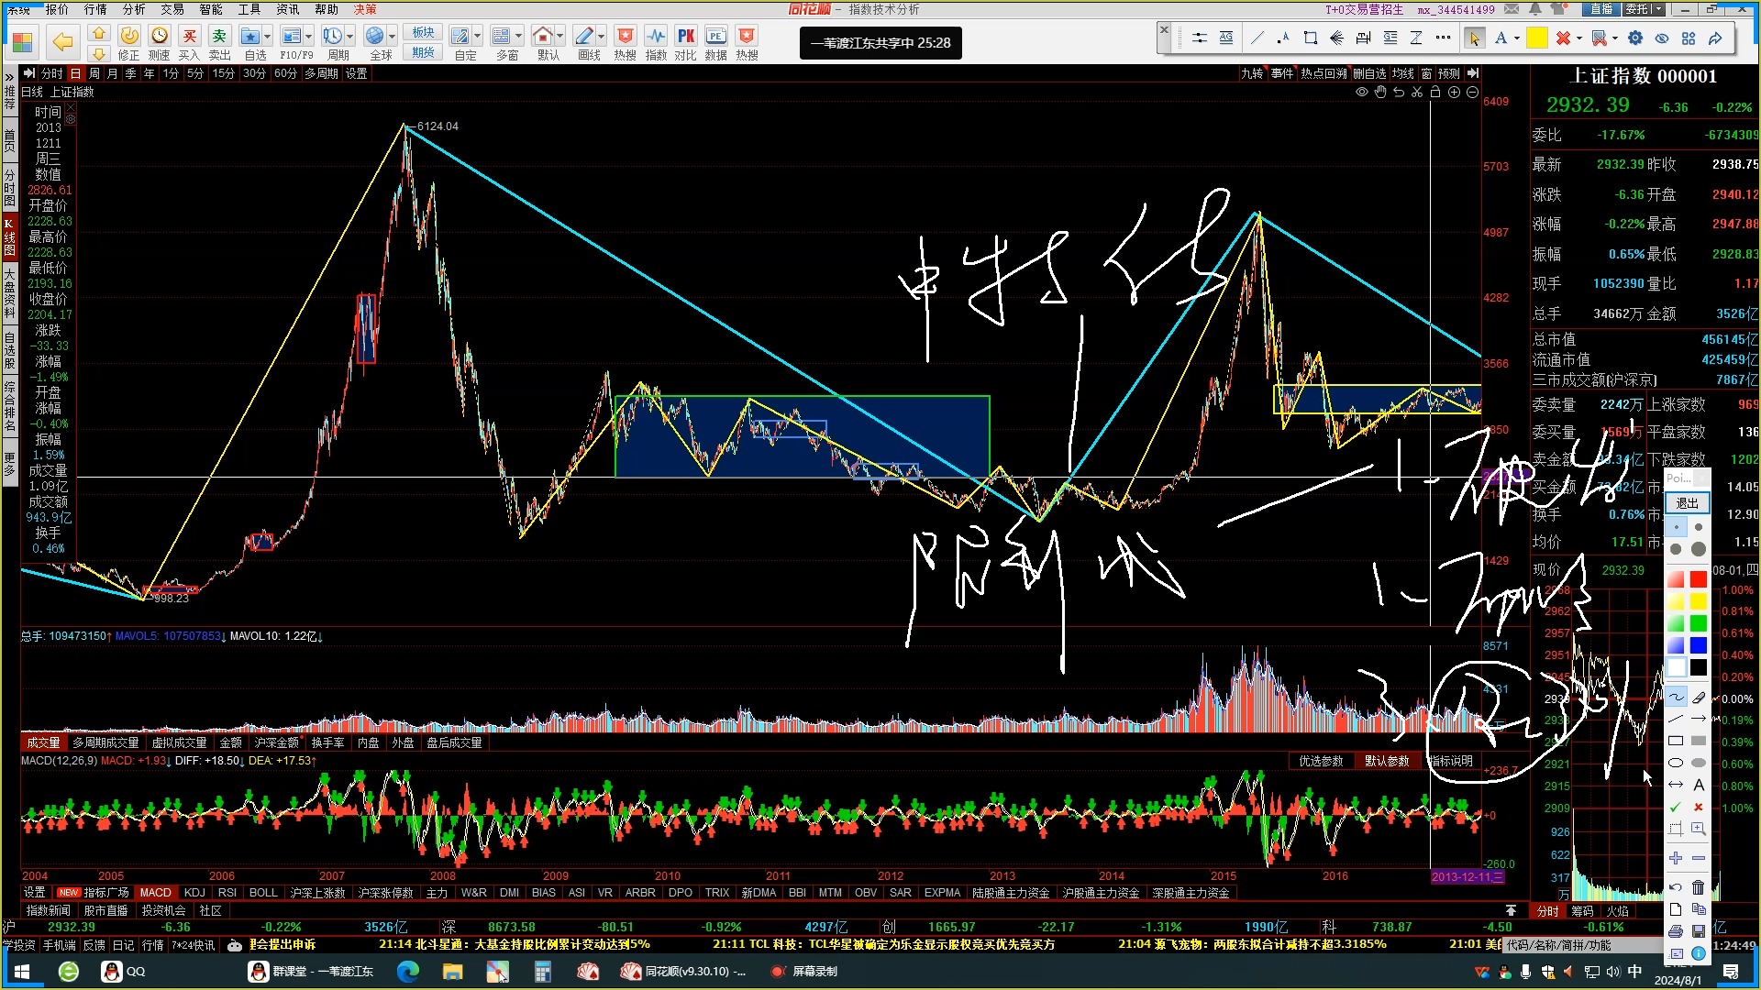Open the 分析 menu

[x=134, y=9]
